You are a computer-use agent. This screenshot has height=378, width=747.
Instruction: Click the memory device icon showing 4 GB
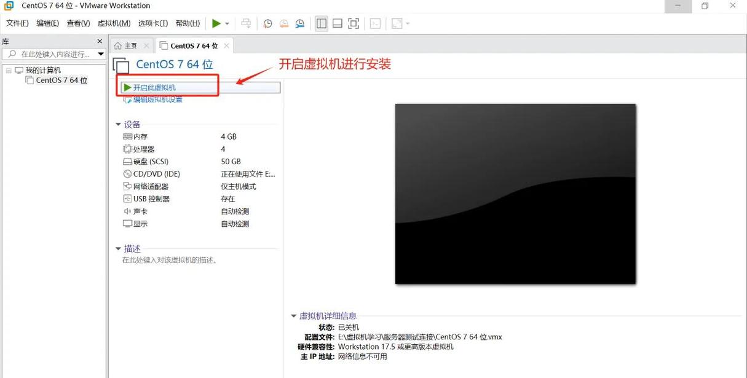coord(127,136)
